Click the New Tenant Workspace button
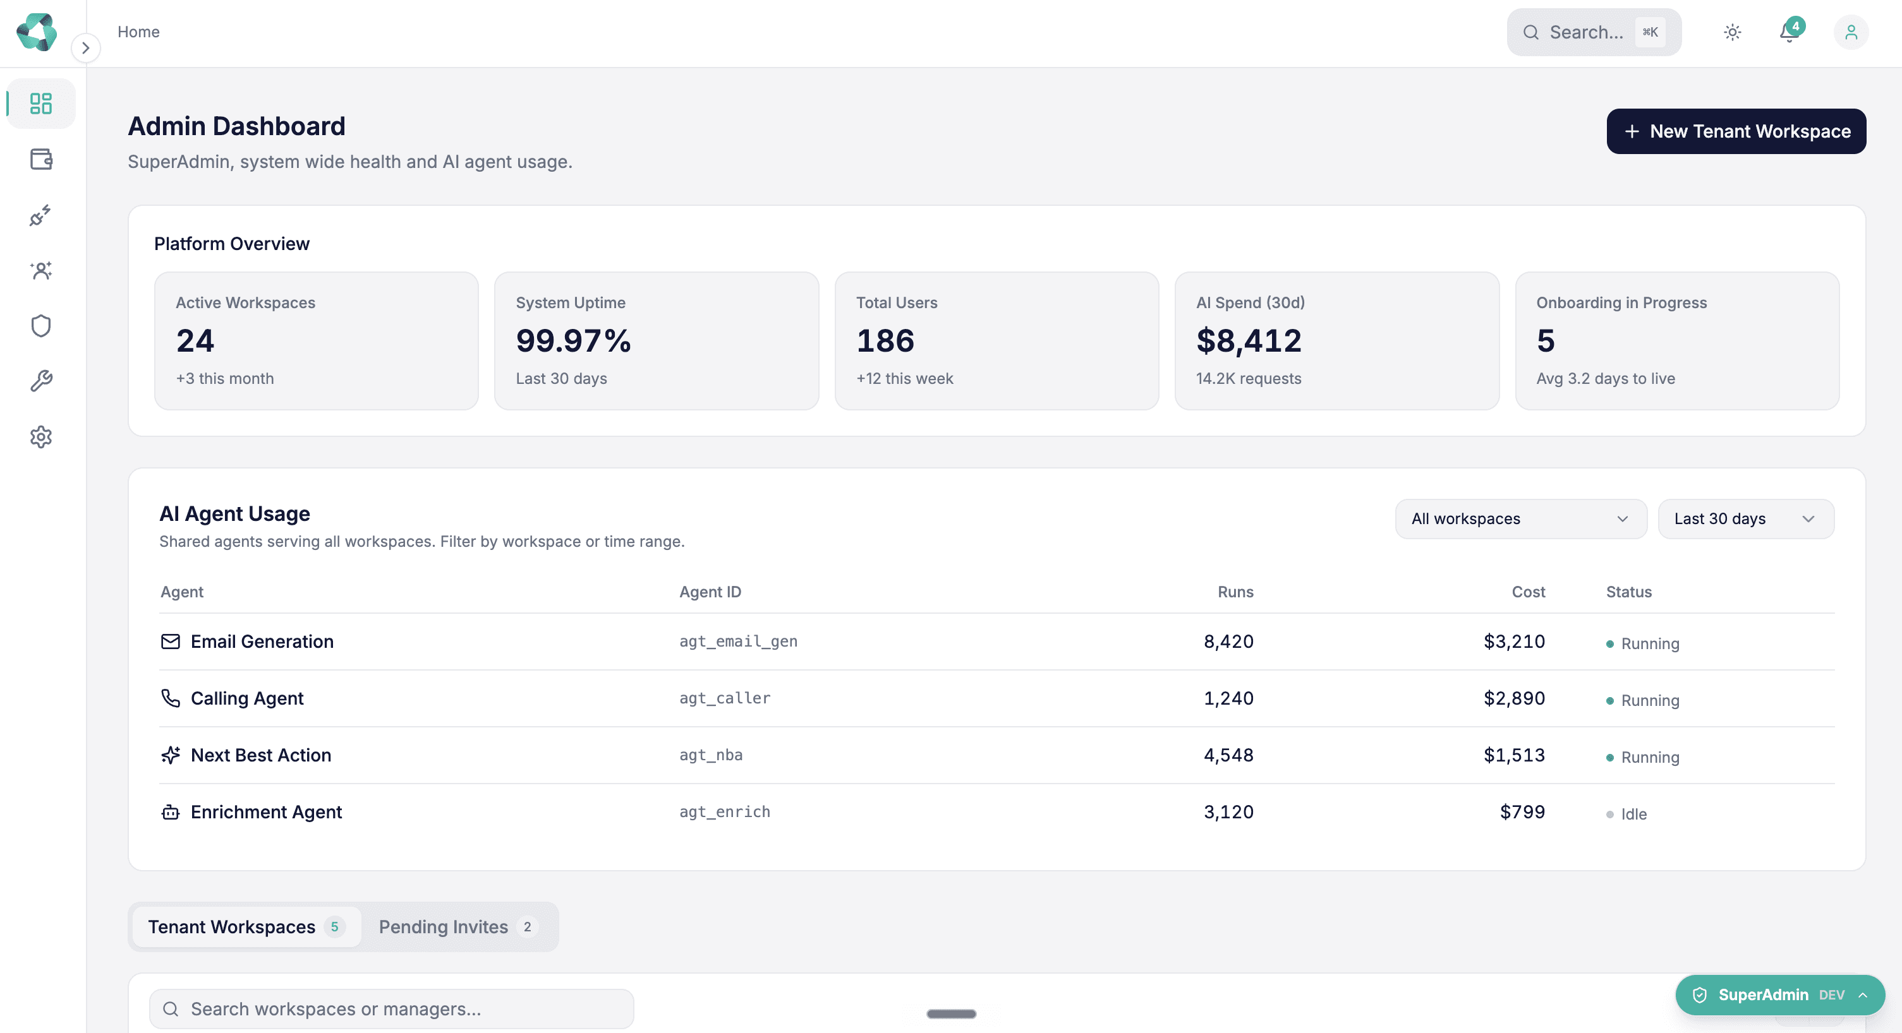The width and height of the screenshot is (1902, 1033). pos(1736,131)
